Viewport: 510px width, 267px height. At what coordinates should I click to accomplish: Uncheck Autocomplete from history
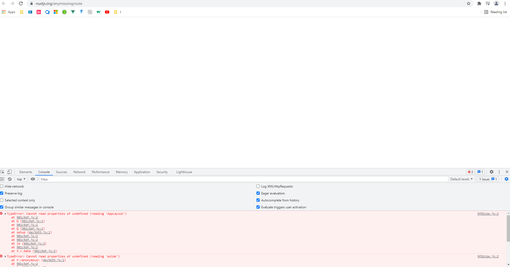click(258, 200)
